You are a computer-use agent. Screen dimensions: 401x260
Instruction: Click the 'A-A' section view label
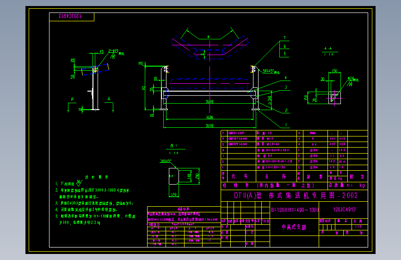click(x=328, y=49)
